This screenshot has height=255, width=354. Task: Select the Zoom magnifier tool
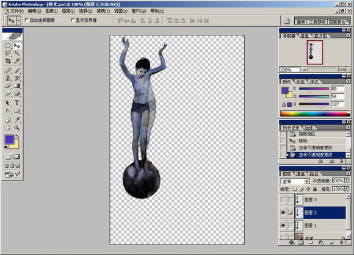(x=17, y=127)
